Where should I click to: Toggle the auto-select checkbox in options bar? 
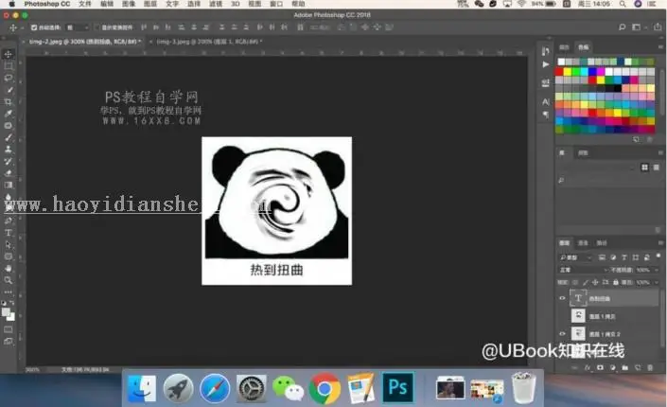pos(34,27)
